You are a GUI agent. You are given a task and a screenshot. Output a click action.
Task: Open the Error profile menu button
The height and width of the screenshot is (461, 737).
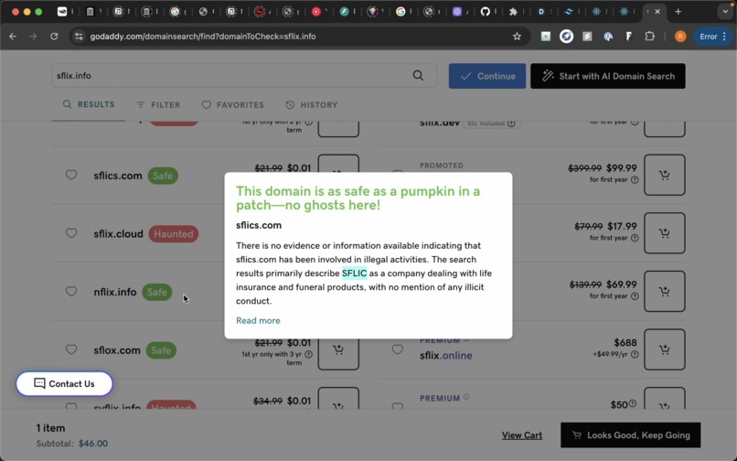pyautogui.click(x=713, y=37)
